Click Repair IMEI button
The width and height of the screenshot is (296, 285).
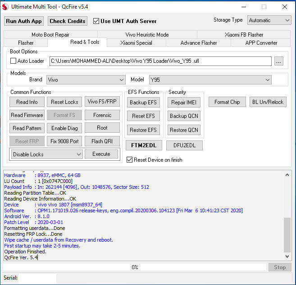pyautogui.click(x=184, y=103)
